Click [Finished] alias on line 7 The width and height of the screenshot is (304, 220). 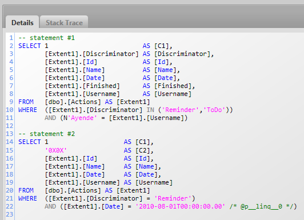[173, 86]
